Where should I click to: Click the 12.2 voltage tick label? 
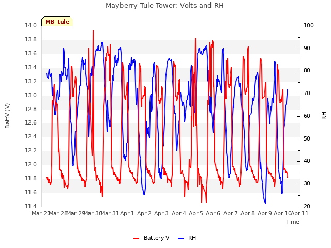31,150
